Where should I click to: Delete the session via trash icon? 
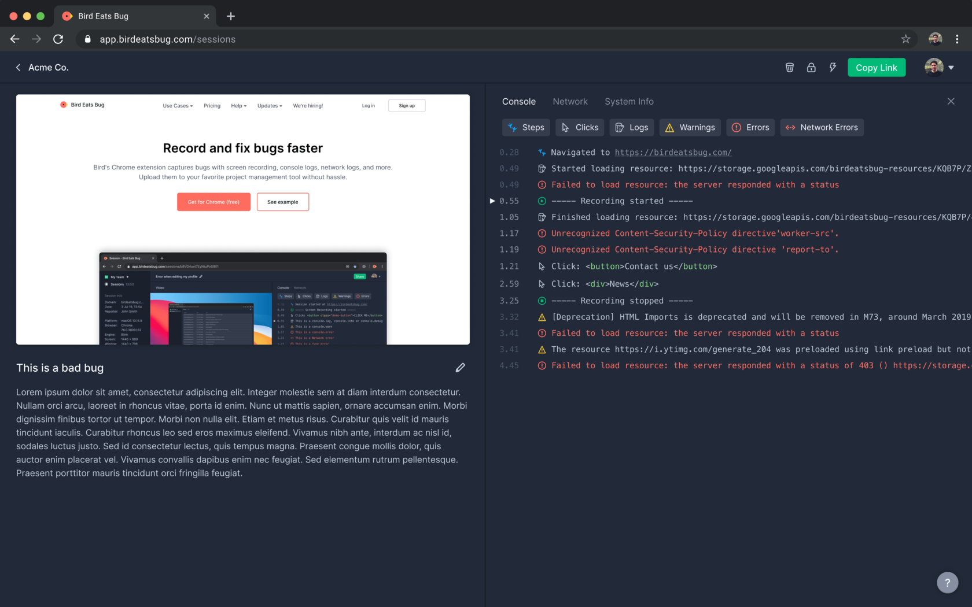(789, 67)
